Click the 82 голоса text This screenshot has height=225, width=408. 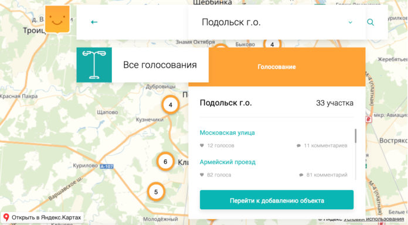[219, 175]
